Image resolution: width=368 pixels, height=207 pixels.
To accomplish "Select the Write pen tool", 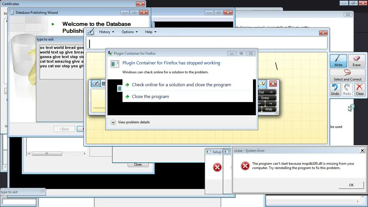I will pyautogui.click(x=338, y=61).
